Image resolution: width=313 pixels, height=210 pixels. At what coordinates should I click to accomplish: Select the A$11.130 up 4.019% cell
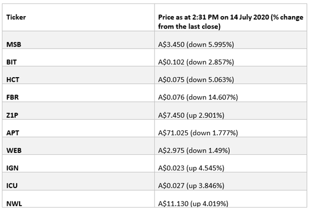[231, 199]
